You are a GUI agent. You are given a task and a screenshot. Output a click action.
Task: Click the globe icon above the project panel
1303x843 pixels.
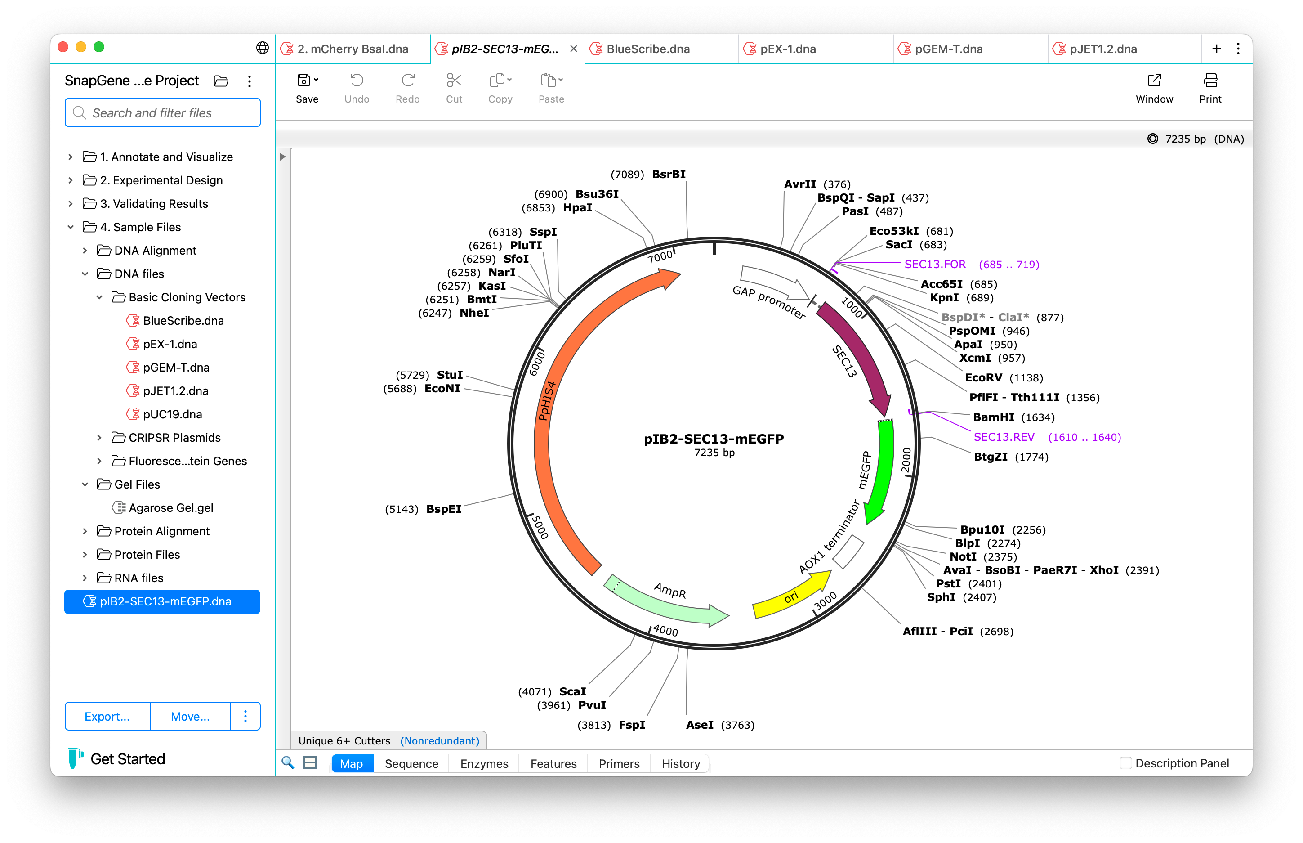(x=263, y=48)
